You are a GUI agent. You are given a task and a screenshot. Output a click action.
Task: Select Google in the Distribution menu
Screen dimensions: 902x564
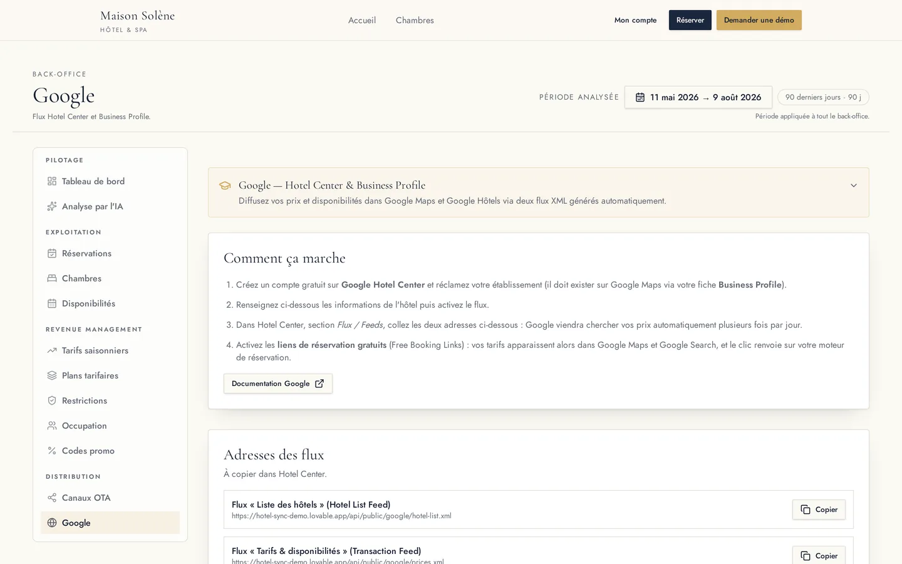[110, 523]
